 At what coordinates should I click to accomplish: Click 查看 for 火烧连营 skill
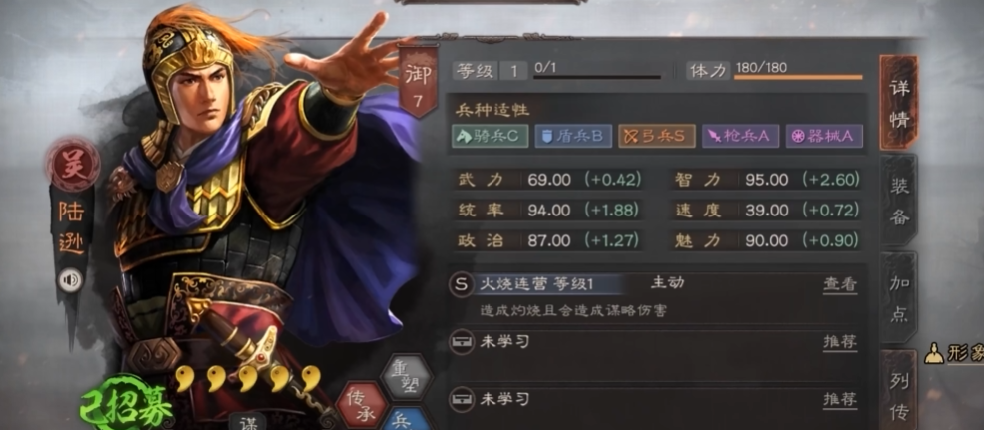click(840, 284)
